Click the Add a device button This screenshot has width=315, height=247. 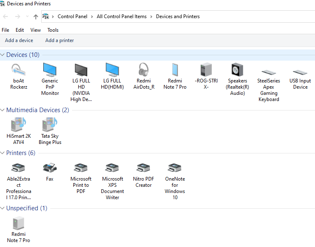(x=19, y=40)
